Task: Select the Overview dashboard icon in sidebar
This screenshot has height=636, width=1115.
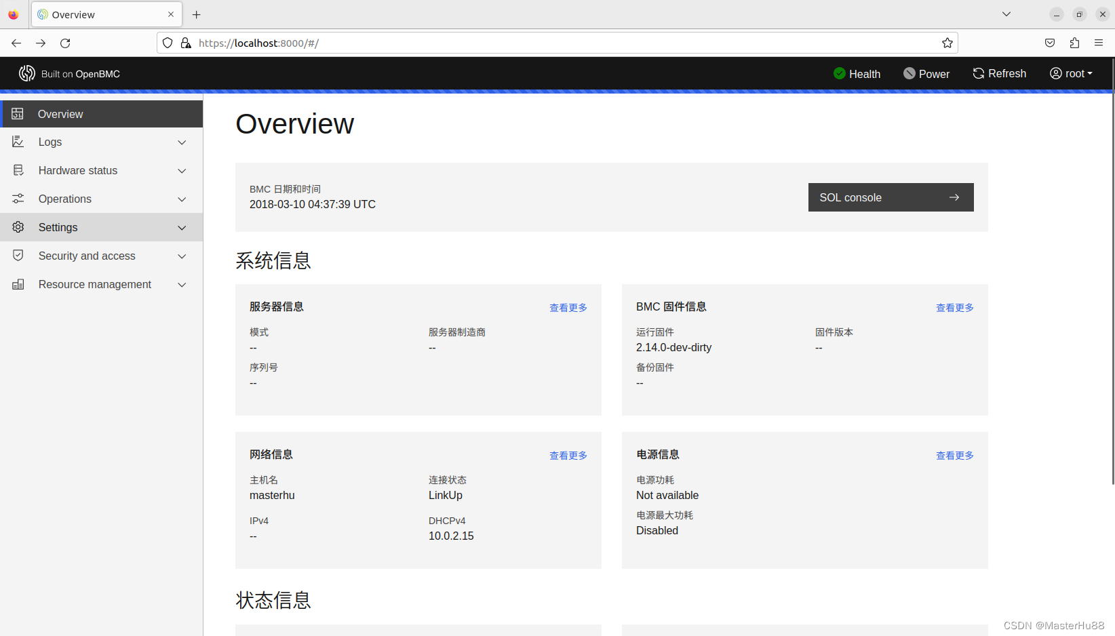Action: [x=18, y=114]
